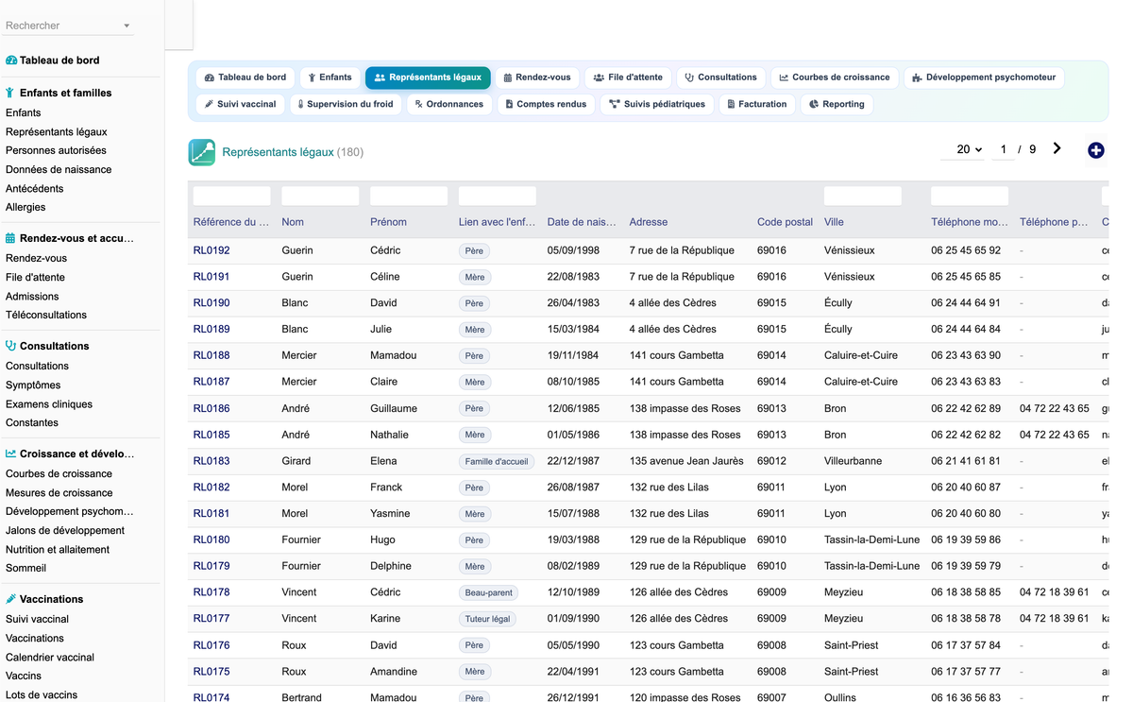Click the Tassin-la-Demi-Lune cell for Hugo Fournier
The height and width of the screenshot is (702, 1133).
(x=871, y=540)
